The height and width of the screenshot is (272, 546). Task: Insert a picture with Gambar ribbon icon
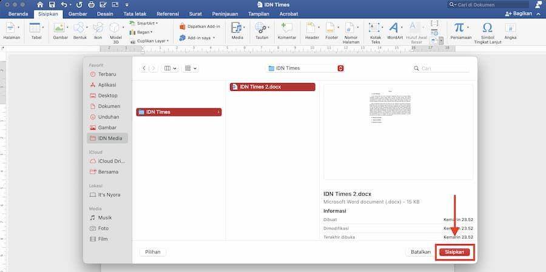(x=60, y=31)
